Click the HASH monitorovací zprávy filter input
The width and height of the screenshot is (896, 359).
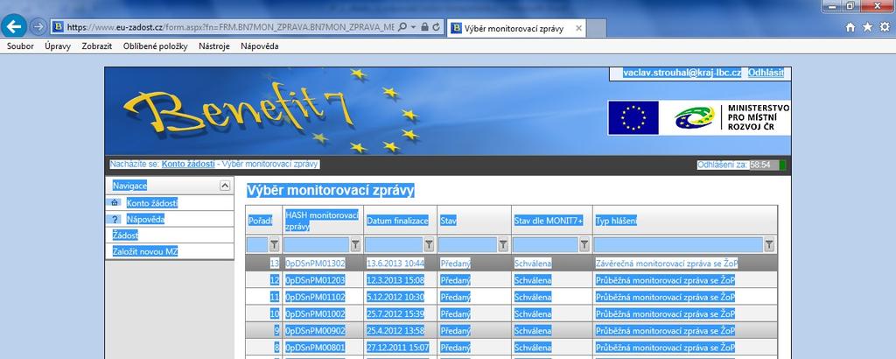[x=317, y=244]
